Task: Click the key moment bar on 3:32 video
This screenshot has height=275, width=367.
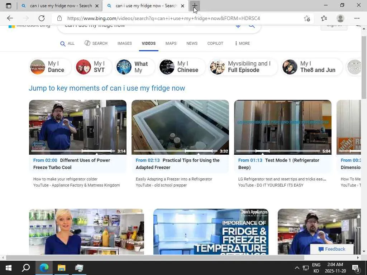Action: coord(199,151)
